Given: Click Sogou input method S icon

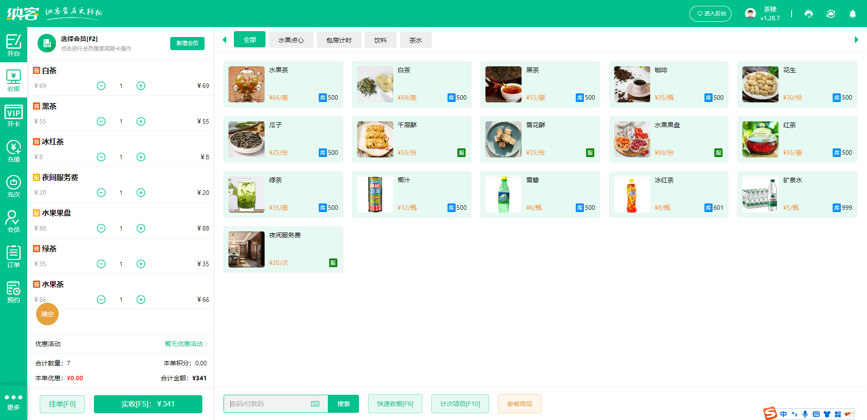Looking at the screenshot, I should click(770, 413).
